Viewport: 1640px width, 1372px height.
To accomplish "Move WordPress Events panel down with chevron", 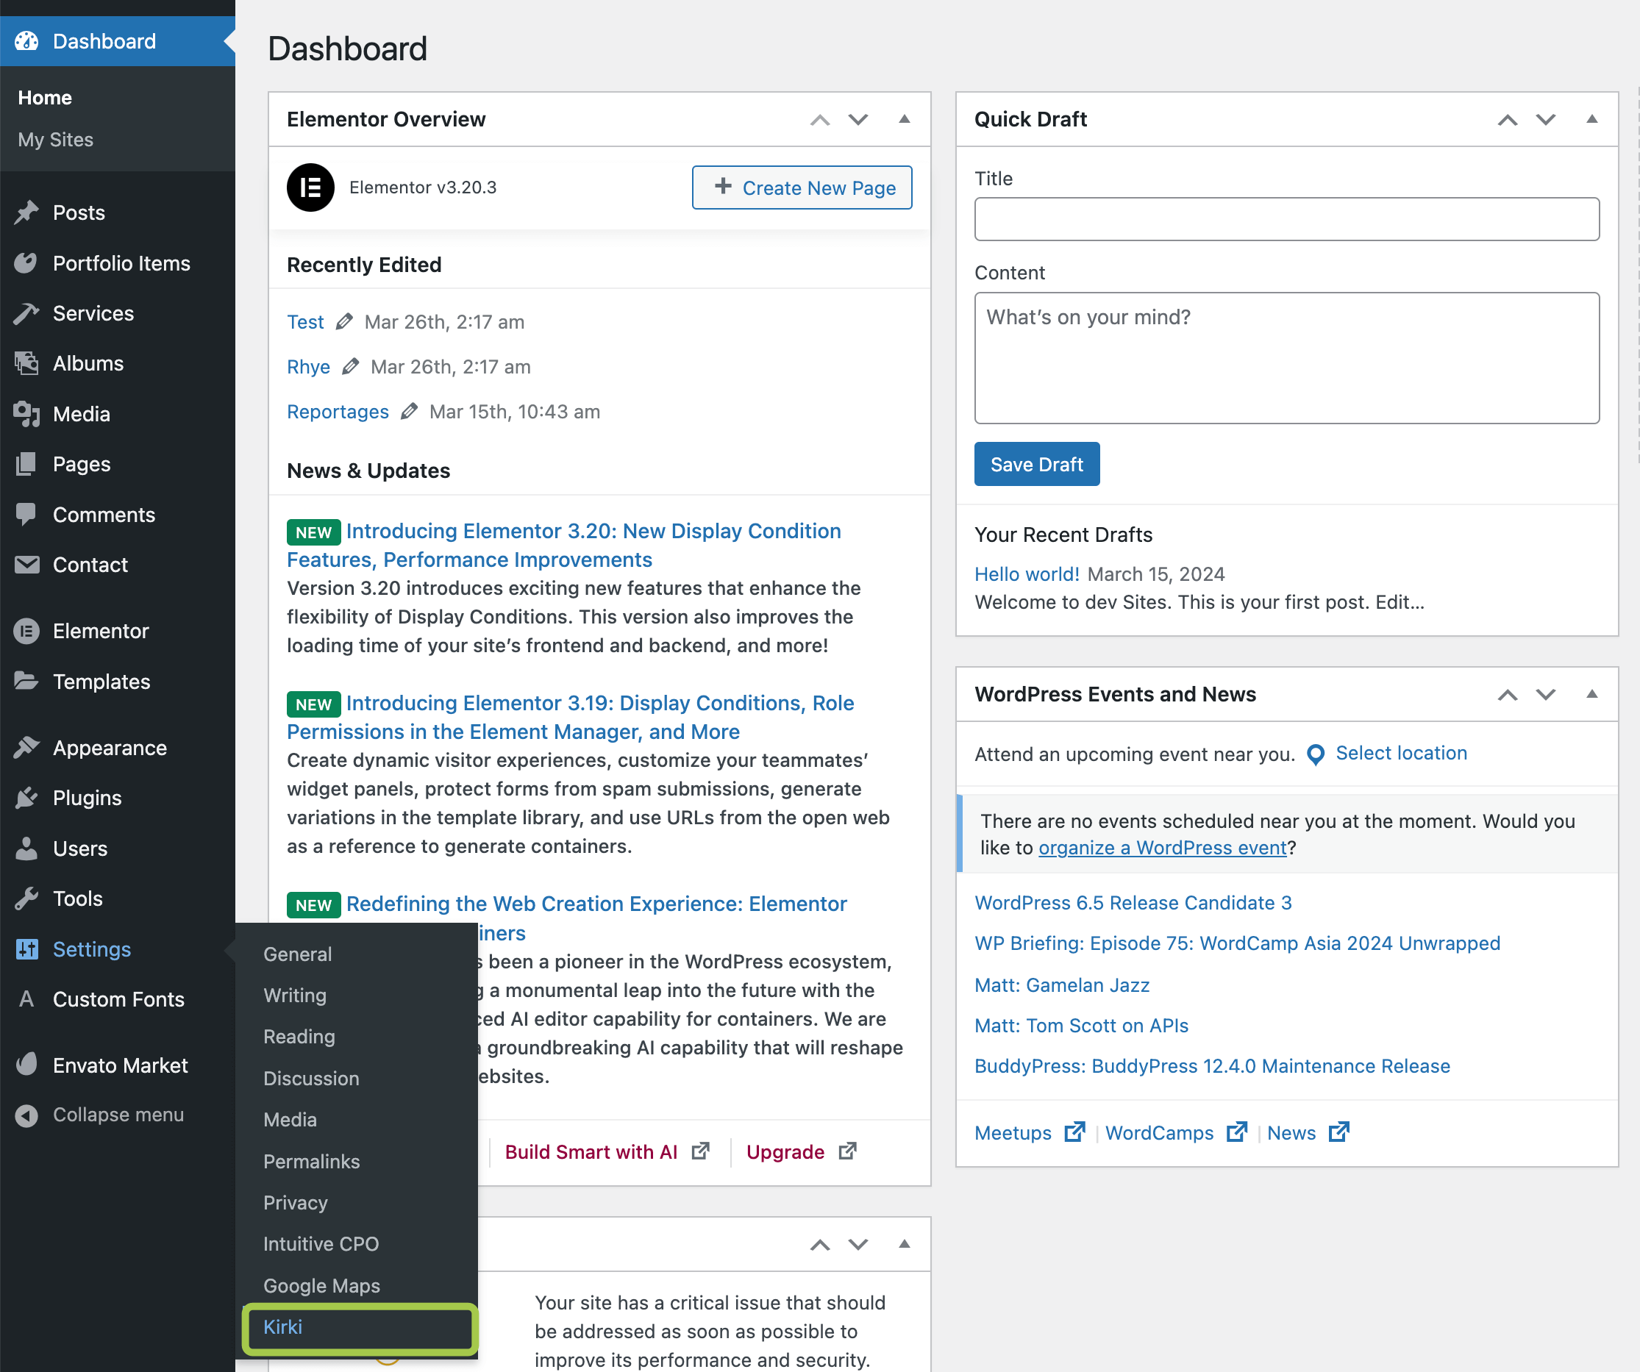I will (x=1546, y=694).
